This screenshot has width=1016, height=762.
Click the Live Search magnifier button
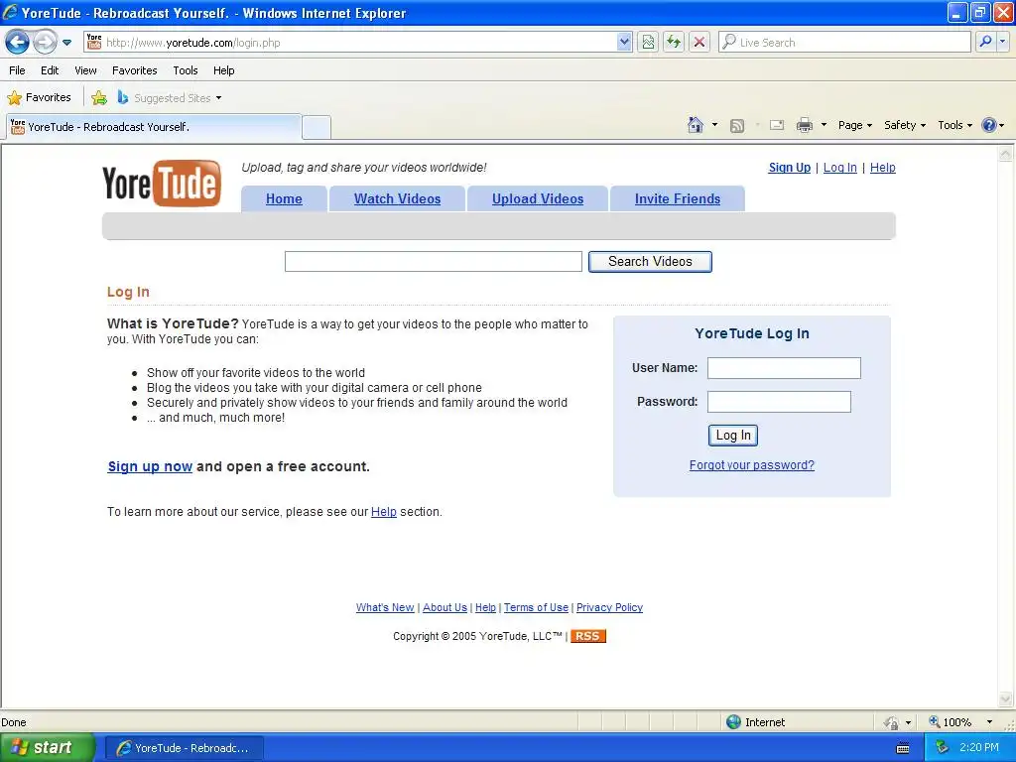985,43
